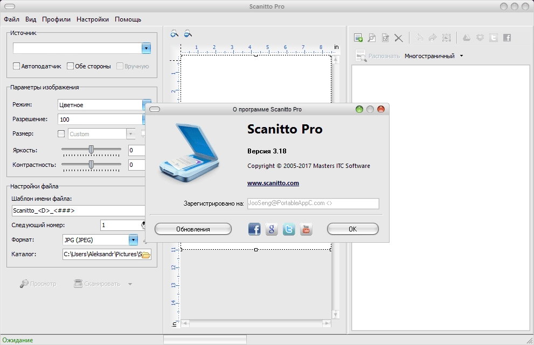Open the Режим dropdown showing Цветное

146,104
